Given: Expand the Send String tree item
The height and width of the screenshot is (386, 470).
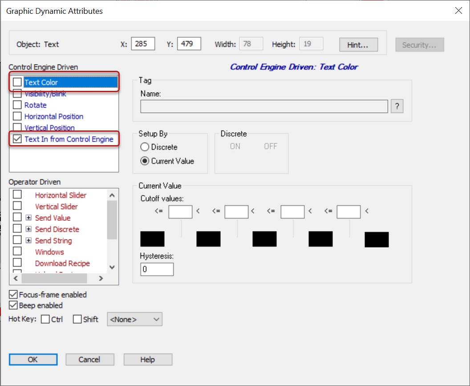Looking at the screenshot, I should [28, 240].
